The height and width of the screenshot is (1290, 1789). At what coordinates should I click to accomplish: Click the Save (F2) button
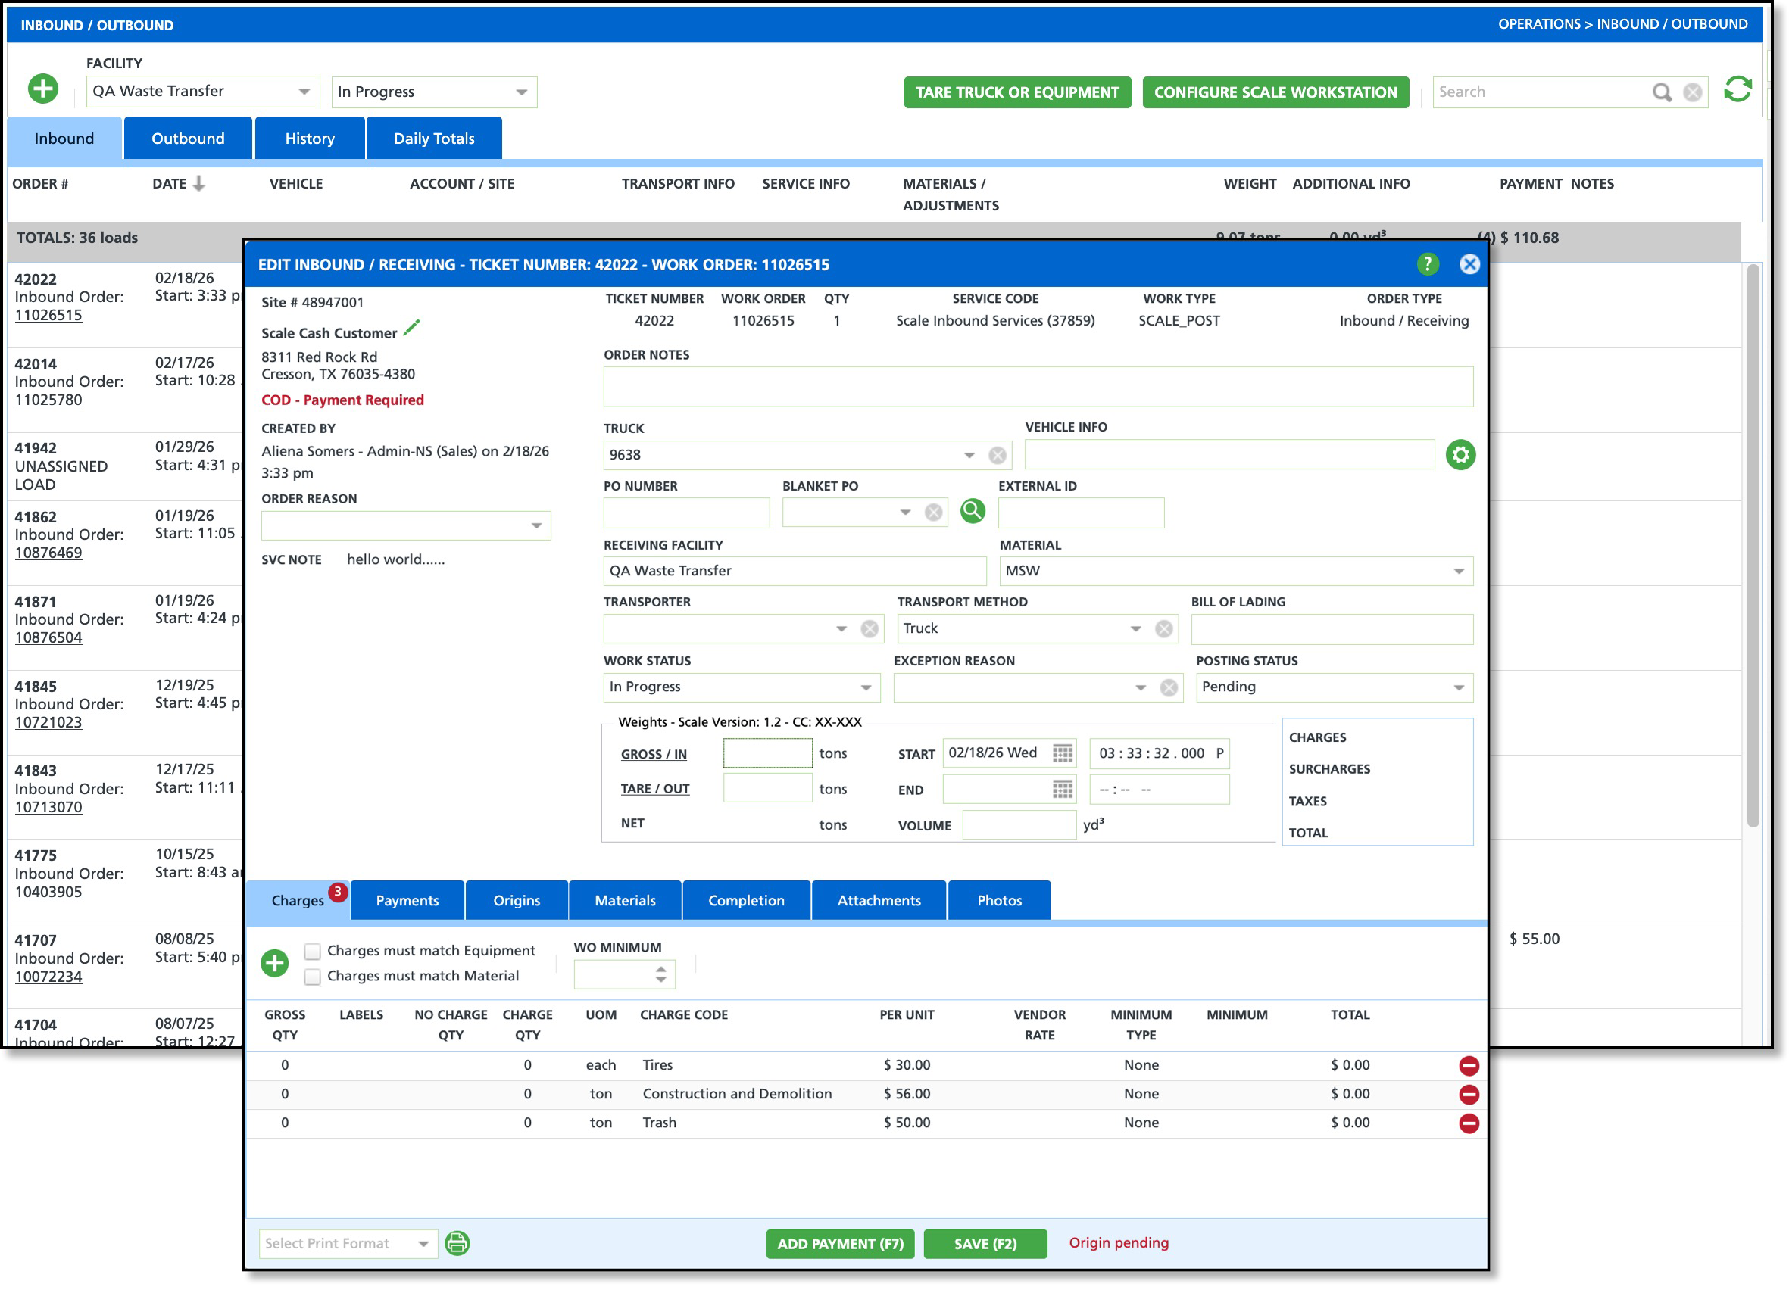[985, 1244]
